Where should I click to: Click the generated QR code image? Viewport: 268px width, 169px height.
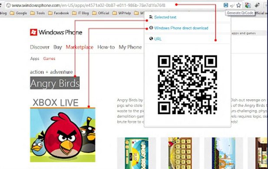click(187, 84)
